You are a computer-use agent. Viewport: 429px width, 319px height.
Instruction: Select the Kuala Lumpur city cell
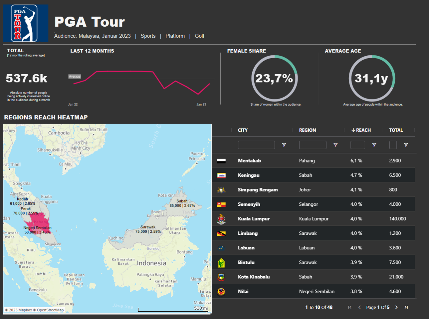pyautogui.click(x=254, y=219)
